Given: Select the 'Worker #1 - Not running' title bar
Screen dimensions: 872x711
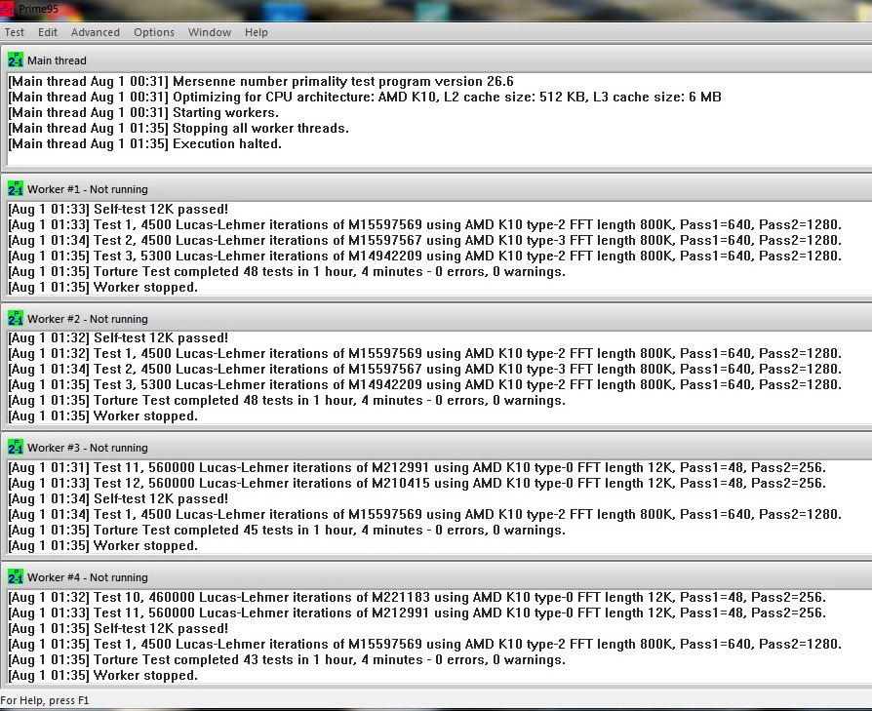Looking at the screenshot, I should [x=439, y=189].
